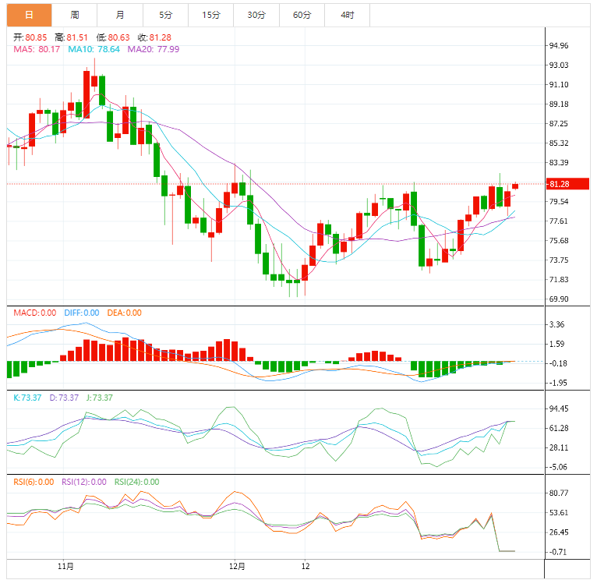
Task: Open the 4时 interval tab
Action: 348,15
